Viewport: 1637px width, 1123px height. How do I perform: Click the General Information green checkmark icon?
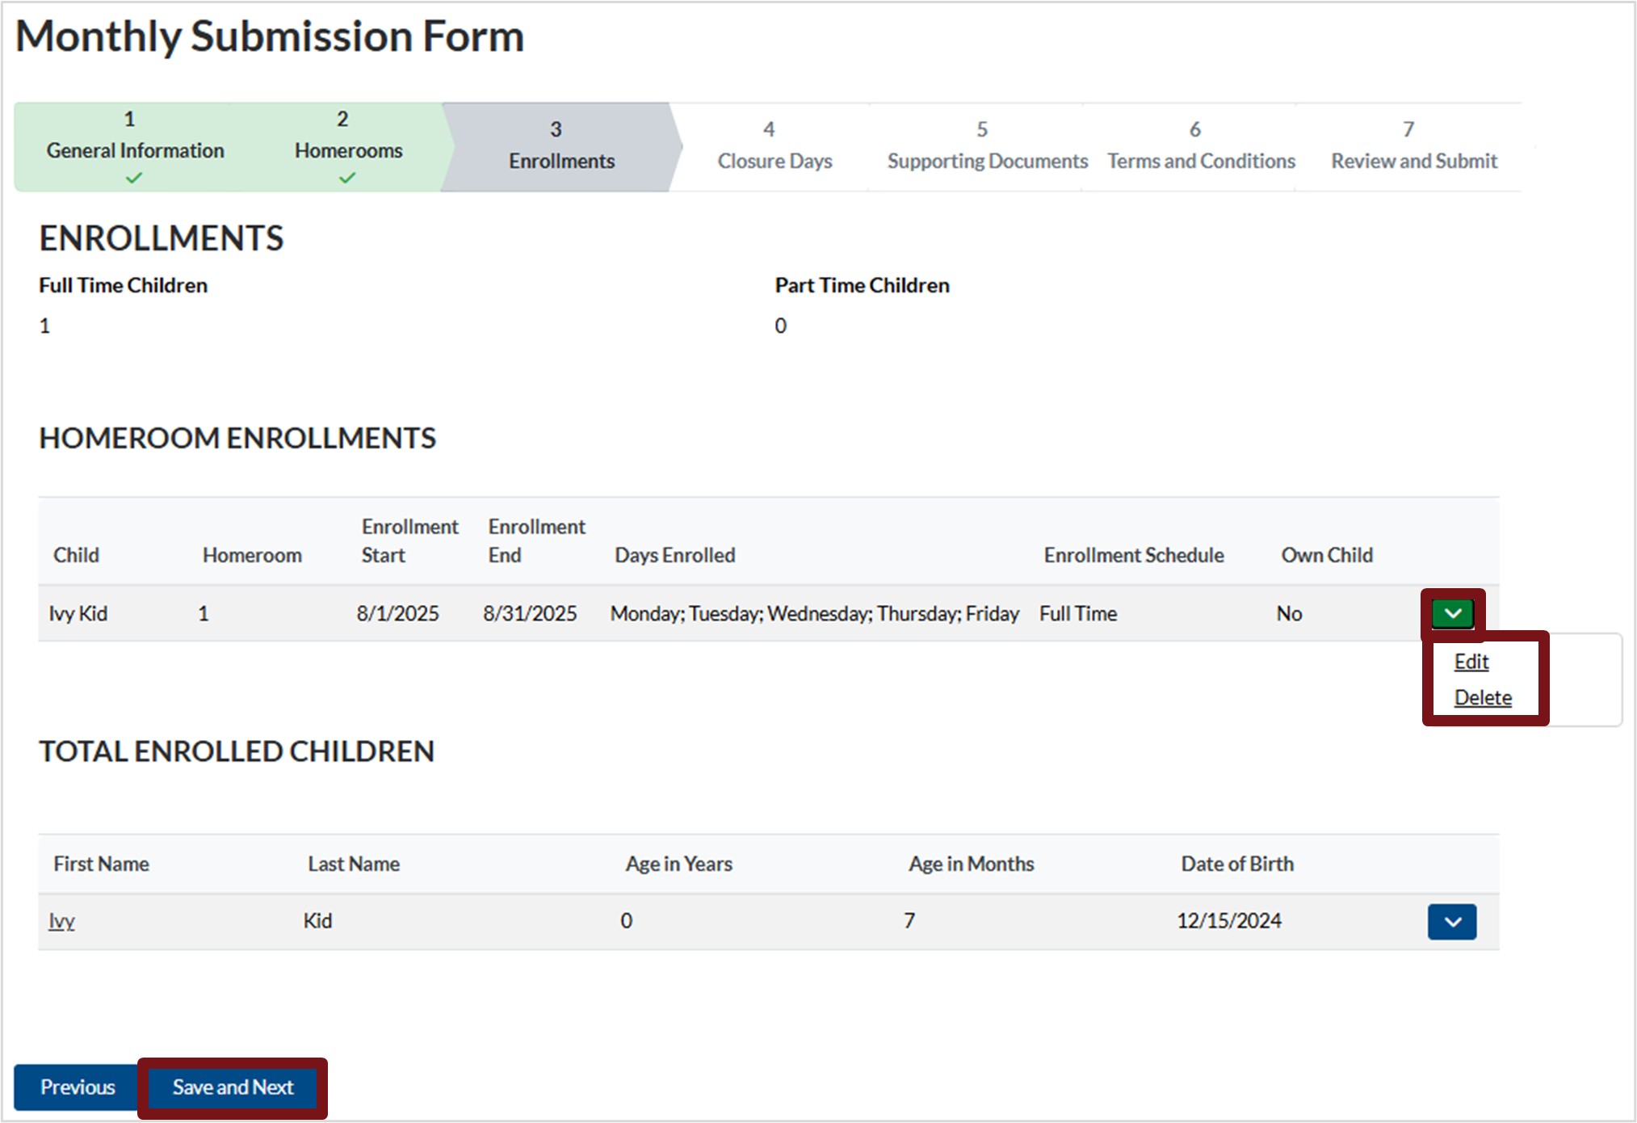click(x=134, y=178)
